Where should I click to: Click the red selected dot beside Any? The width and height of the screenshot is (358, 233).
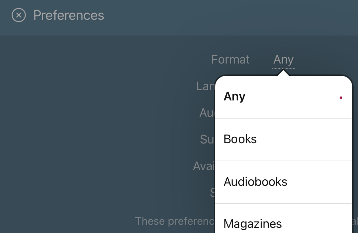coord(341,98)
